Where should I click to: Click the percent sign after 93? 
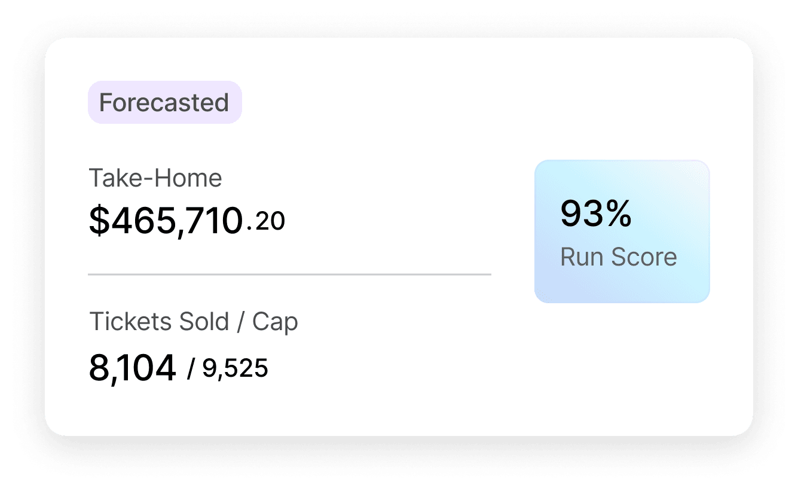616,214
